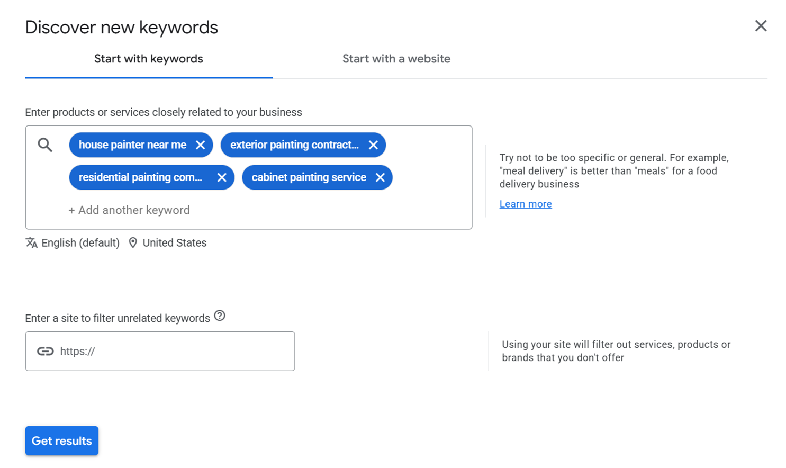Remove the "house painter near me" keyword chip

[200, 145]
